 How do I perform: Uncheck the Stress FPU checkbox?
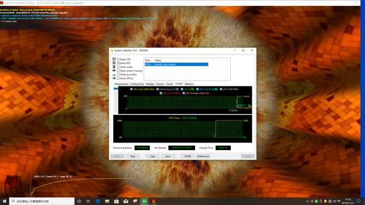[x=118, y=63]
